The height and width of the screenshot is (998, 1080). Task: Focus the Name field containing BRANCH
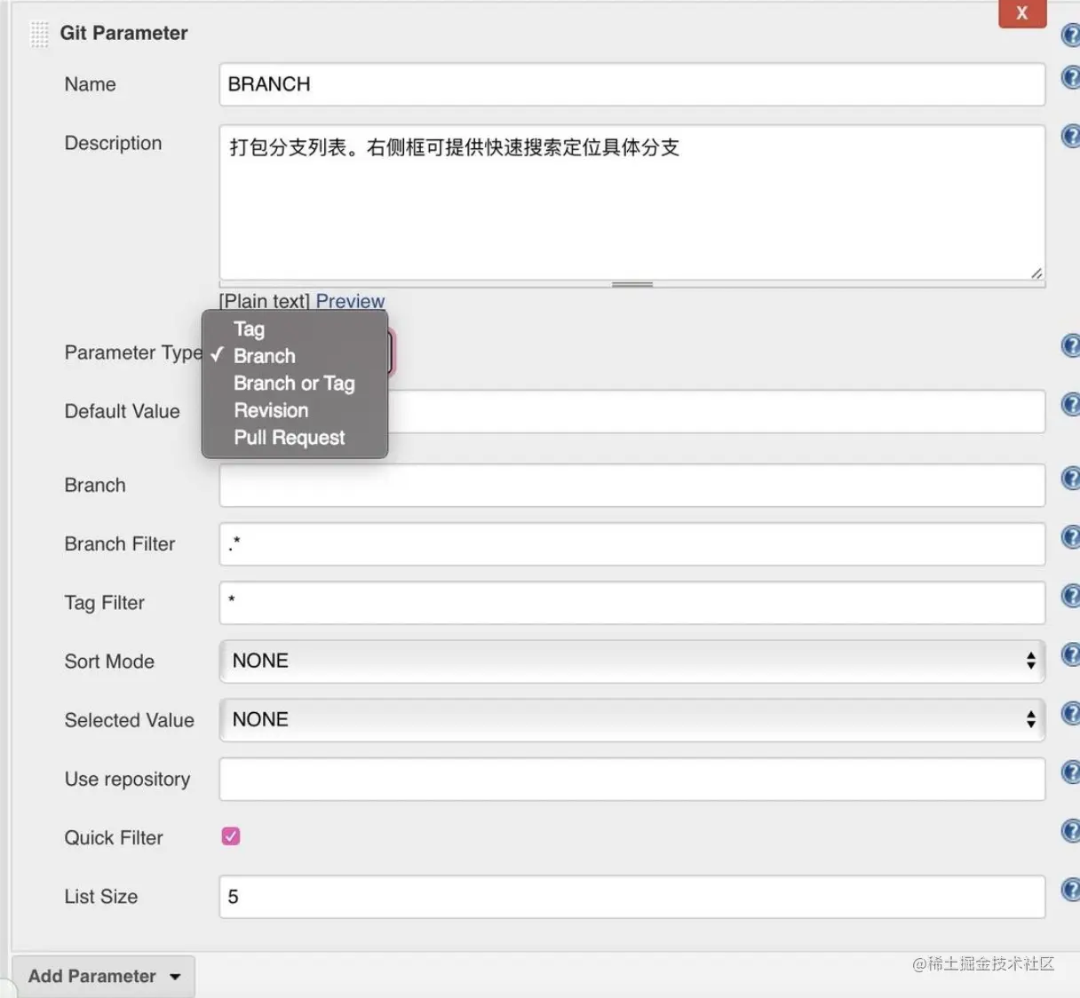coord(632,84)
